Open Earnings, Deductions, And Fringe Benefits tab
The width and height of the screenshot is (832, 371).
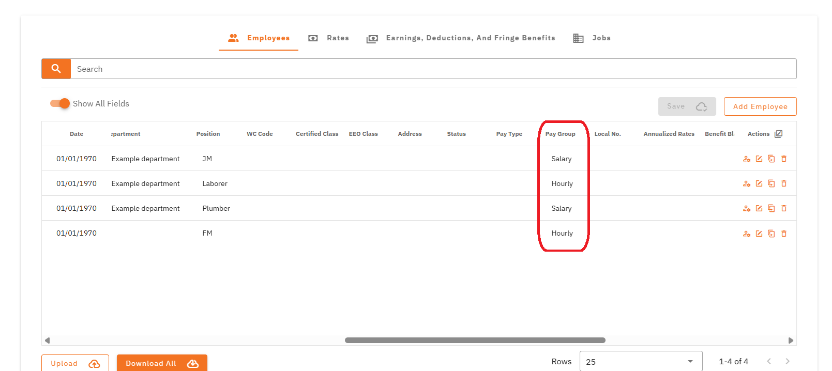point(461,38)
